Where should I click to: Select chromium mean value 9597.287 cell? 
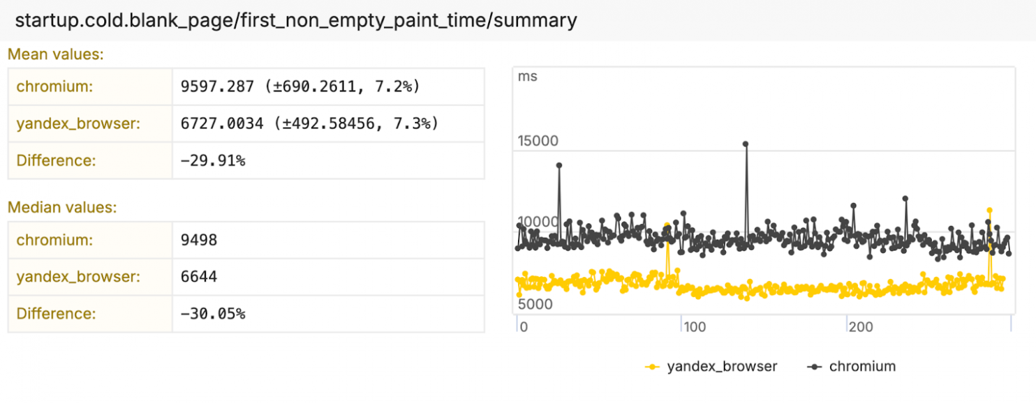(x=300, y=86)
